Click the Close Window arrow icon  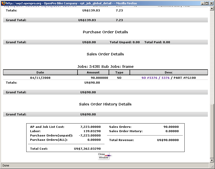click(x=109, y=156)
